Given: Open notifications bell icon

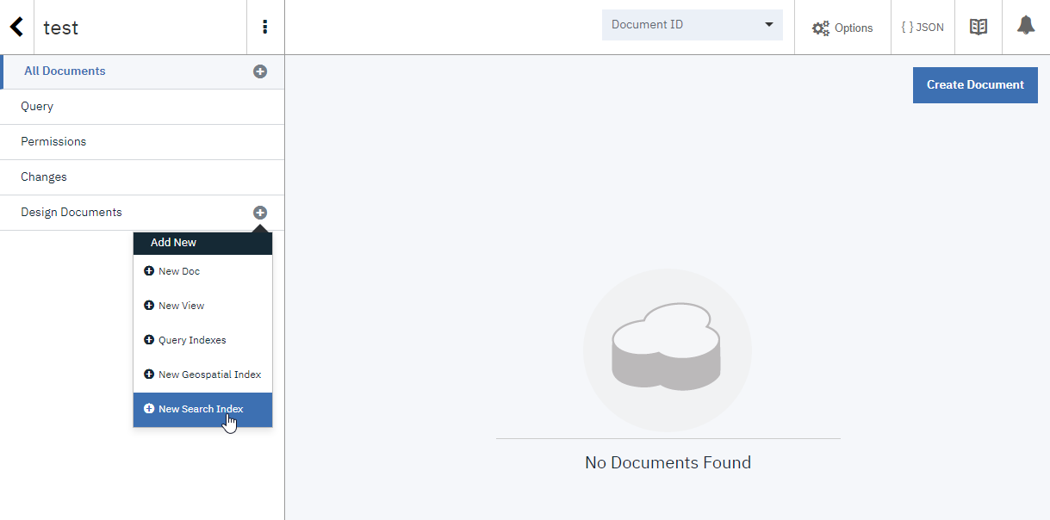Looking at the screenshot, I should click(x=1026, y=25).
